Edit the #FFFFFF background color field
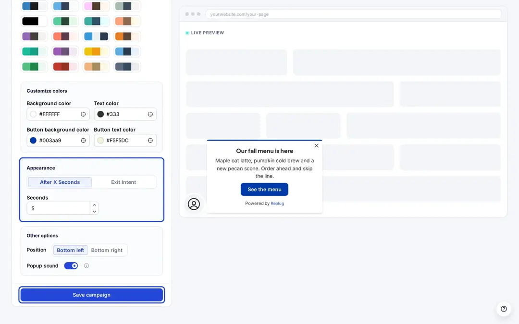 (58, 114)
